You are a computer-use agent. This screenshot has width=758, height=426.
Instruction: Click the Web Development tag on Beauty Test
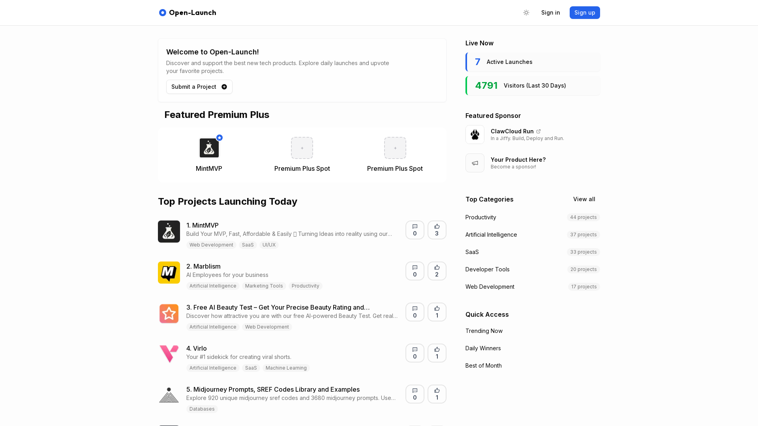(267, 327)
